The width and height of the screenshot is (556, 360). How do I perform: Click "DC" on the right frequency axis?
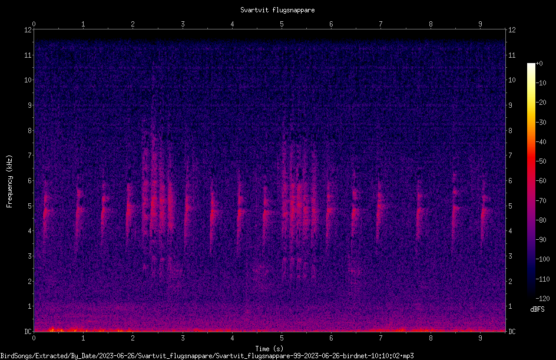pyautogui.click(x=512, y=331)
